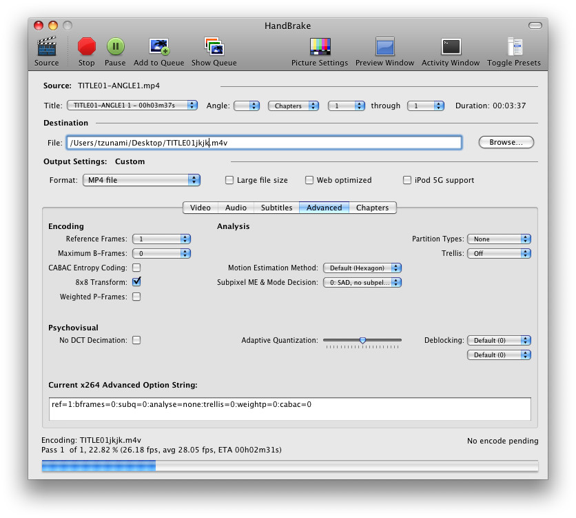The height and width of the screenshot is (518, 576).
Task: Open the Angle dropdown
Action: [247, 106]
